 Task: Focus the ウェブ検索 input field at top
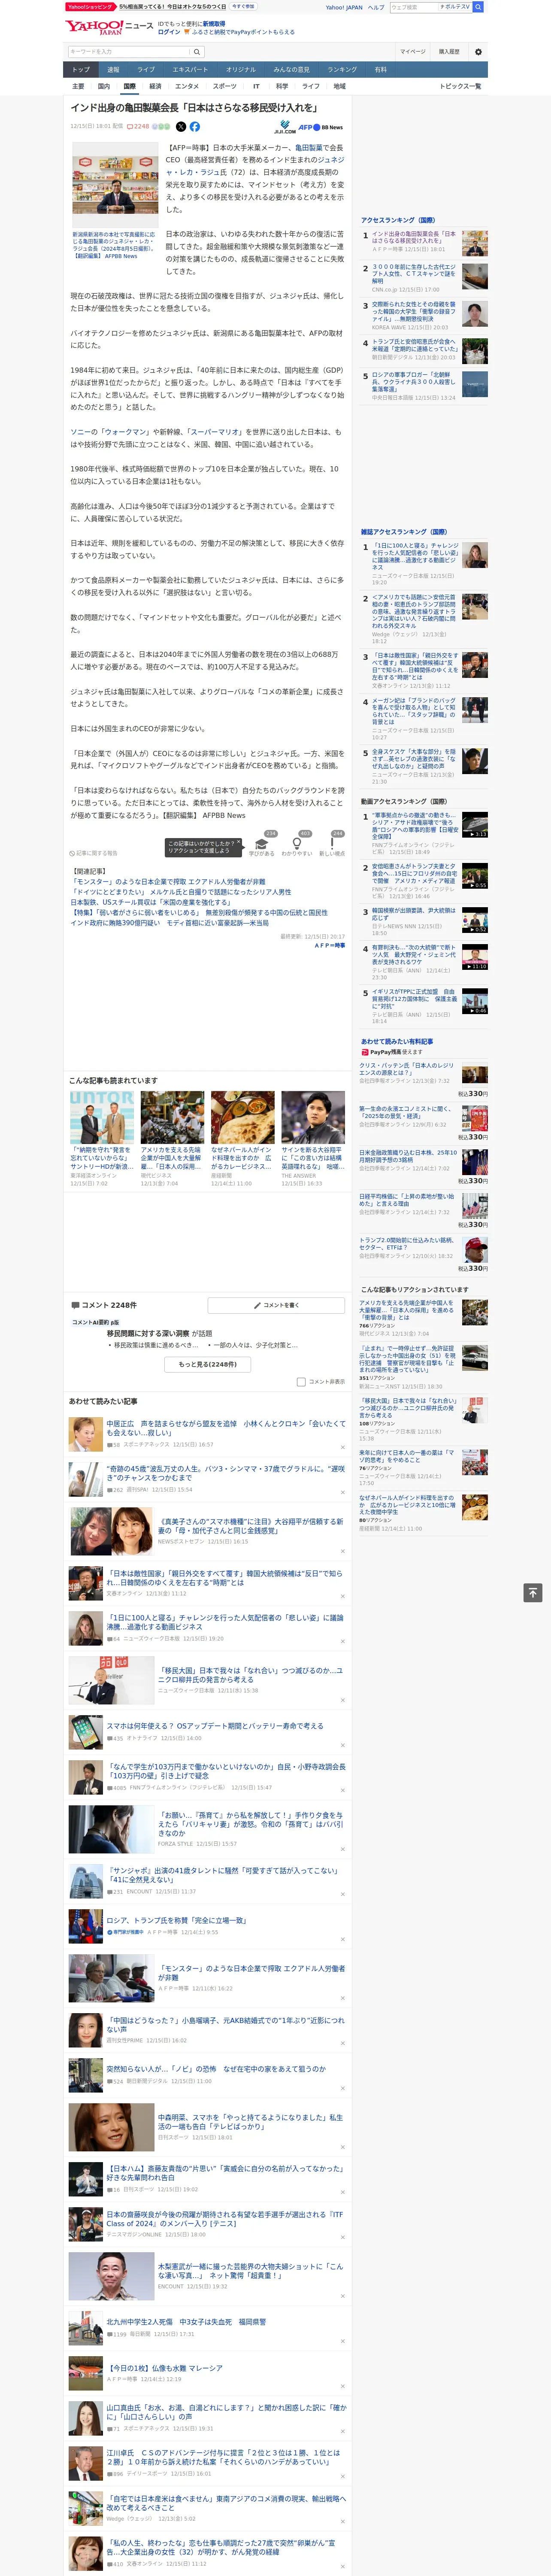(414, 7)
